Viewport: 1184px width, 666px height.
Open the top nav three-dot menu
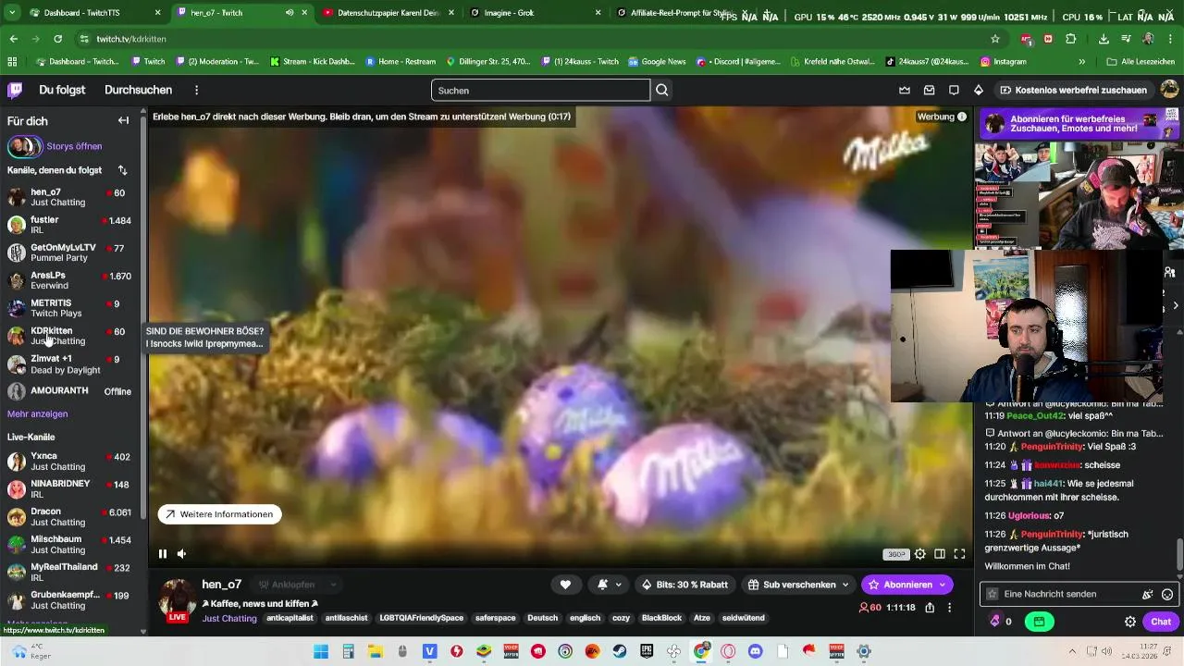point(196,90)
